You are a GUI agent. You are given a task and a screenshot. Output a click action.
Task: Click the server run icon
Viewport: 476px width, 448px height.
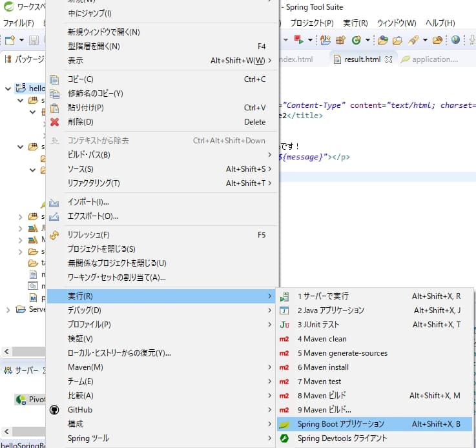[284, 296]
